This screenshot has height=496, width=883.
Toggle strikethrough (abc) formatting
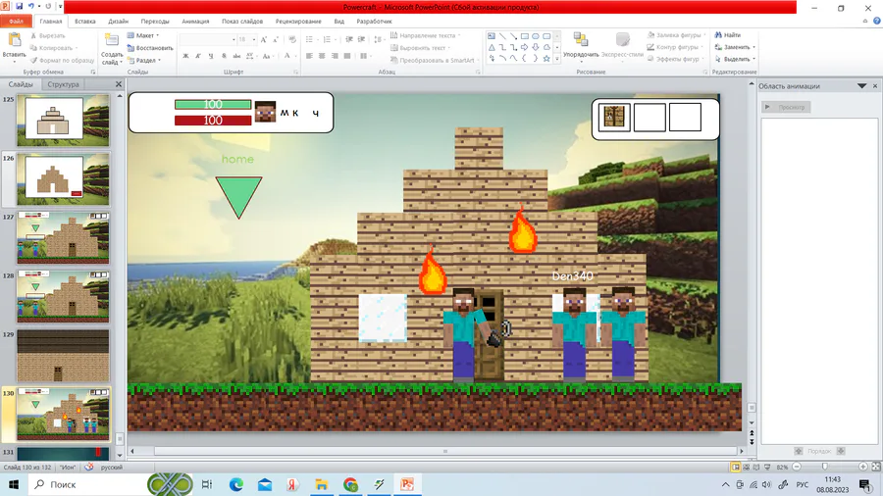click(236, 56)
